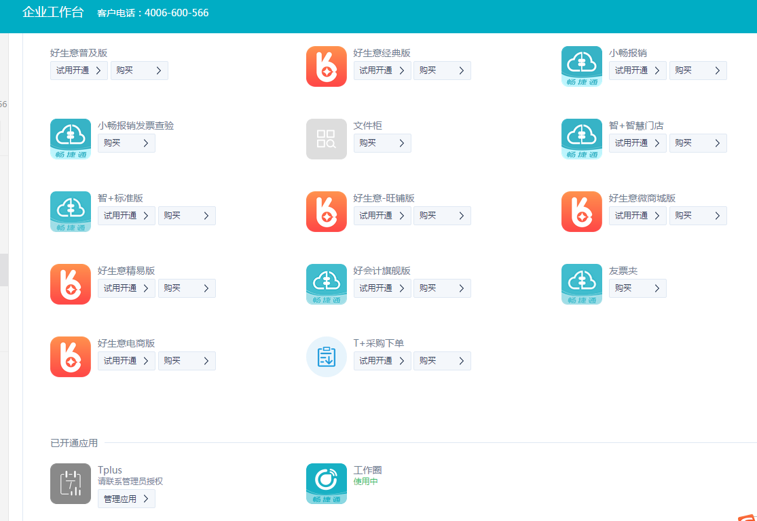The height and width of the screenshot is (521, 757).
Task: Click the 小畅报销 cloud icon
Action: 582,66
